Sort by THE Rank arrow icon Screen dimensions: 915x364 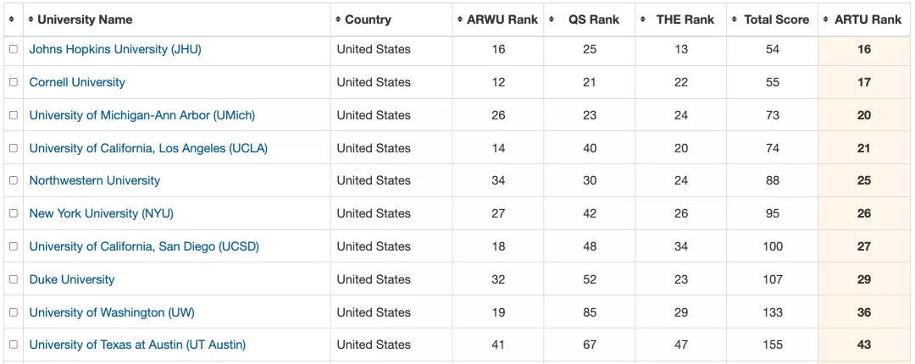pos(643,19)
